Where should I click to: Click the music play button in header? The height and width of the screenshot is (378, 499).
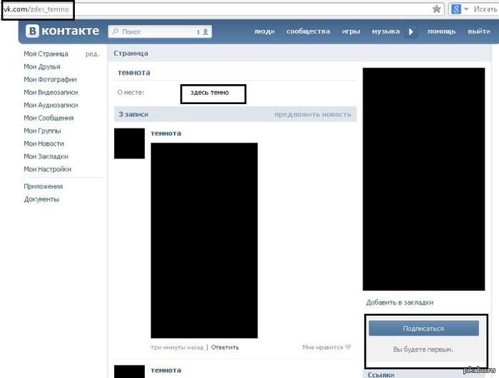[411, 32]
